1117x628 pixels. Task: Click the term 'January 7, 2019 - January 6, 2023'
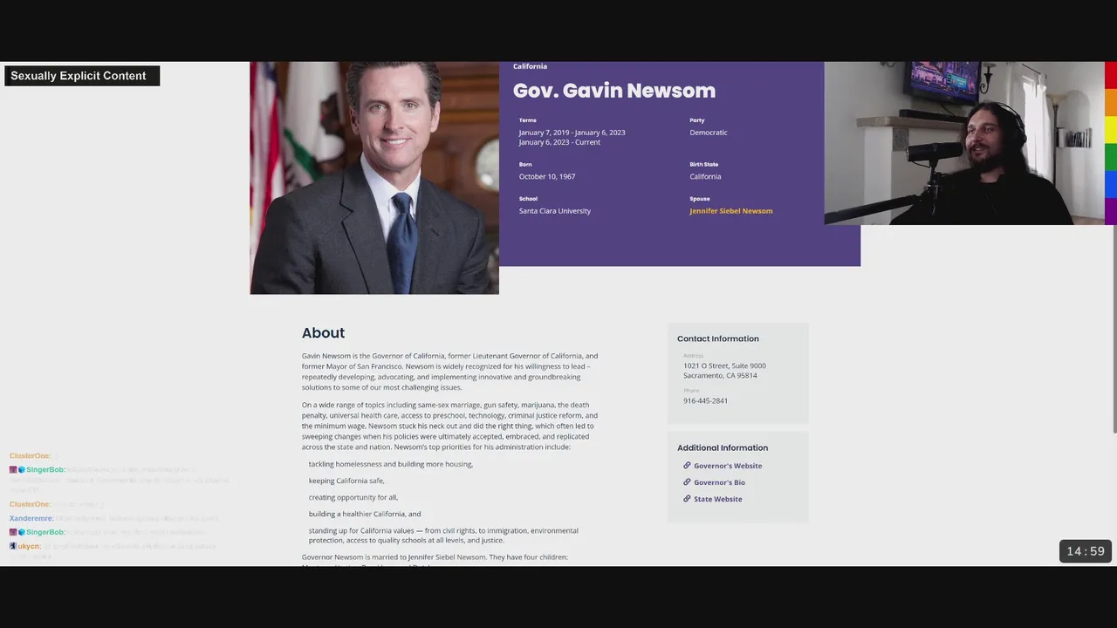[572, 133]
